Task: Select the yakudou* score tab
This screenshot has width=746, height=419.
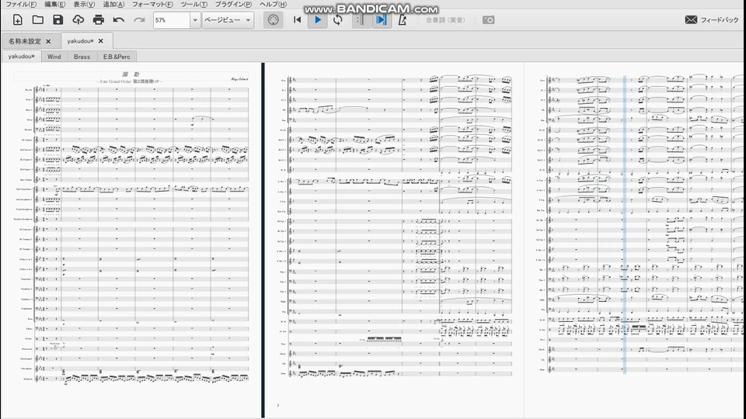Action: click(x=80, y=41)
